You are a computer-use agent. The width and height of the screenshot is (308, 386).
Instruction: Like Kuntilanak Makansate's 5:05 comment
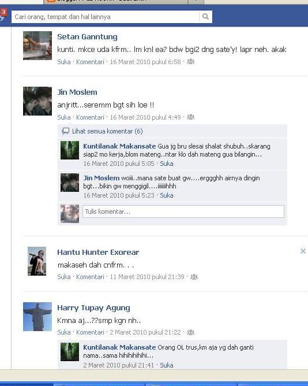tap(167, 164)
